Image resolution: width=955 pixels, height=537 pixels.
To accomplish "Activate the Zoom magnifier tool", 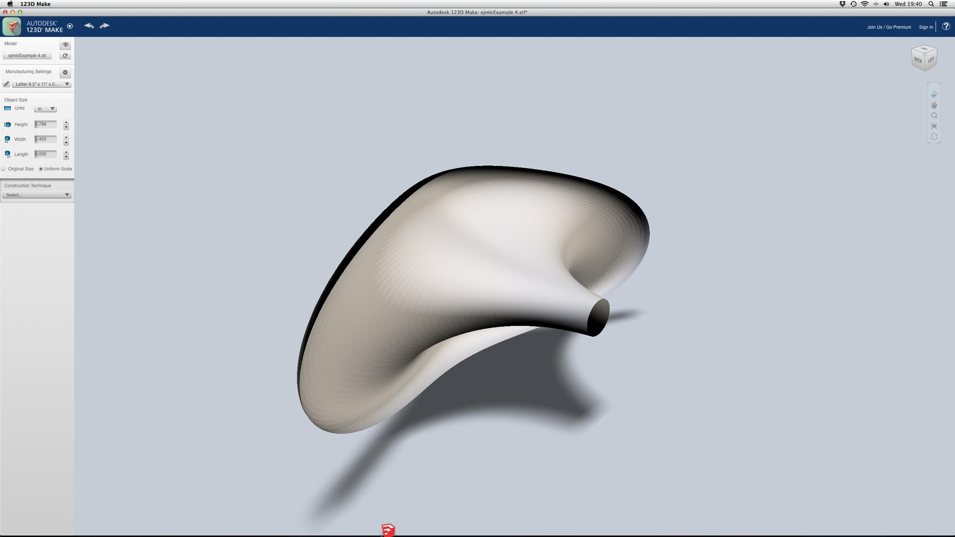I will tap(934, 116).
